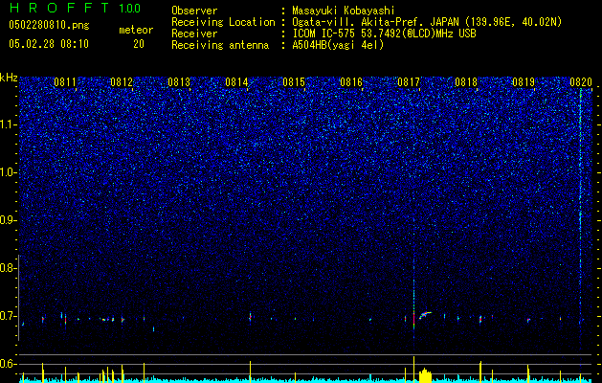Click the 0.8 kHz axis label
The image size is (602, 383).
point(9,268)
